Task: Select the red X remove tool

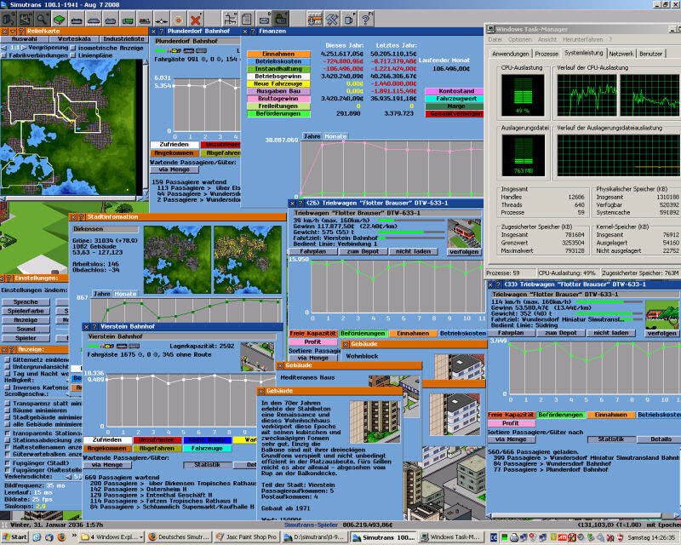Action: pyautogui.click(x=196, y=17)
